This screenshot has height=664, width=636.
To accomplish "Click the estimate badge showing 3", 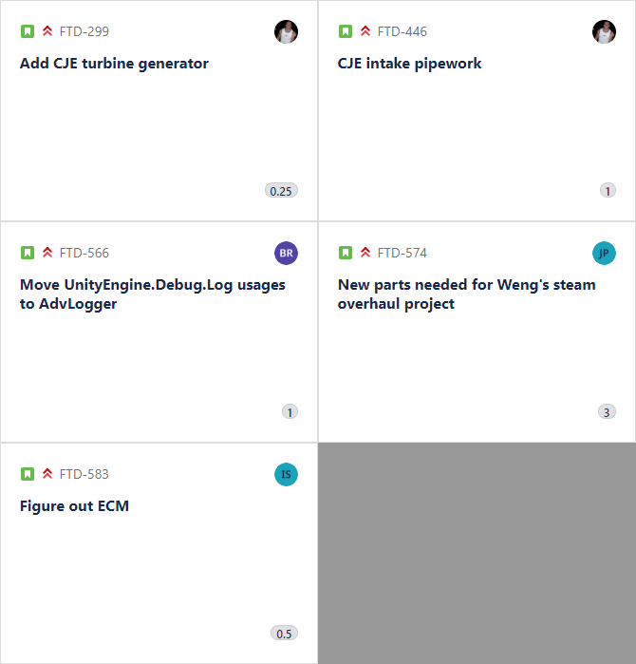I will tap(607, 411).
